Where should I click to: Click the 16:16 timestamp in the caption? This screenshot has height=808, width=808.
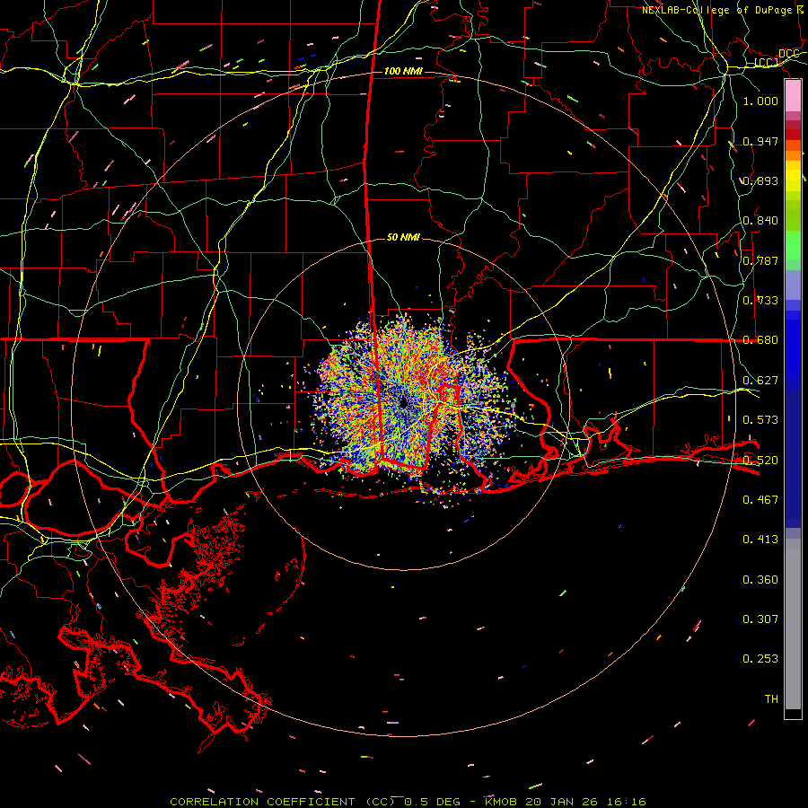point(626,802)
